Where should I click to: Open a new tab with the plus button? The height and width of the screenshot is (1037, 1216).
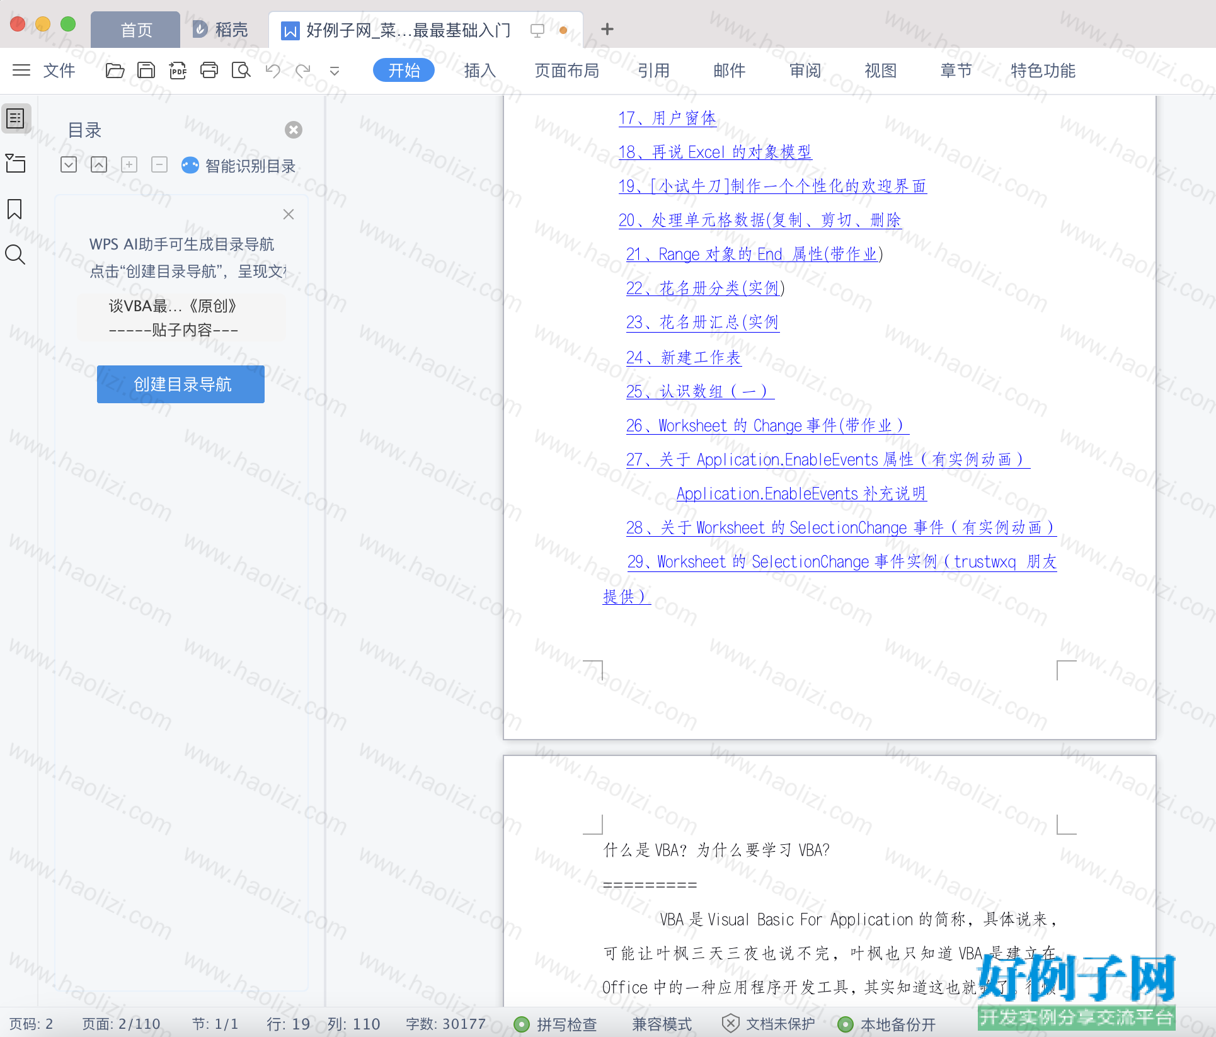[x=607, y=29]
